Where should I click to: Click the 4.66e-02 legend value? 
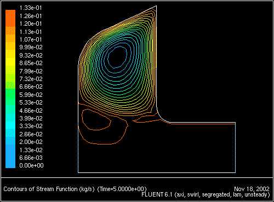[31, 111]
